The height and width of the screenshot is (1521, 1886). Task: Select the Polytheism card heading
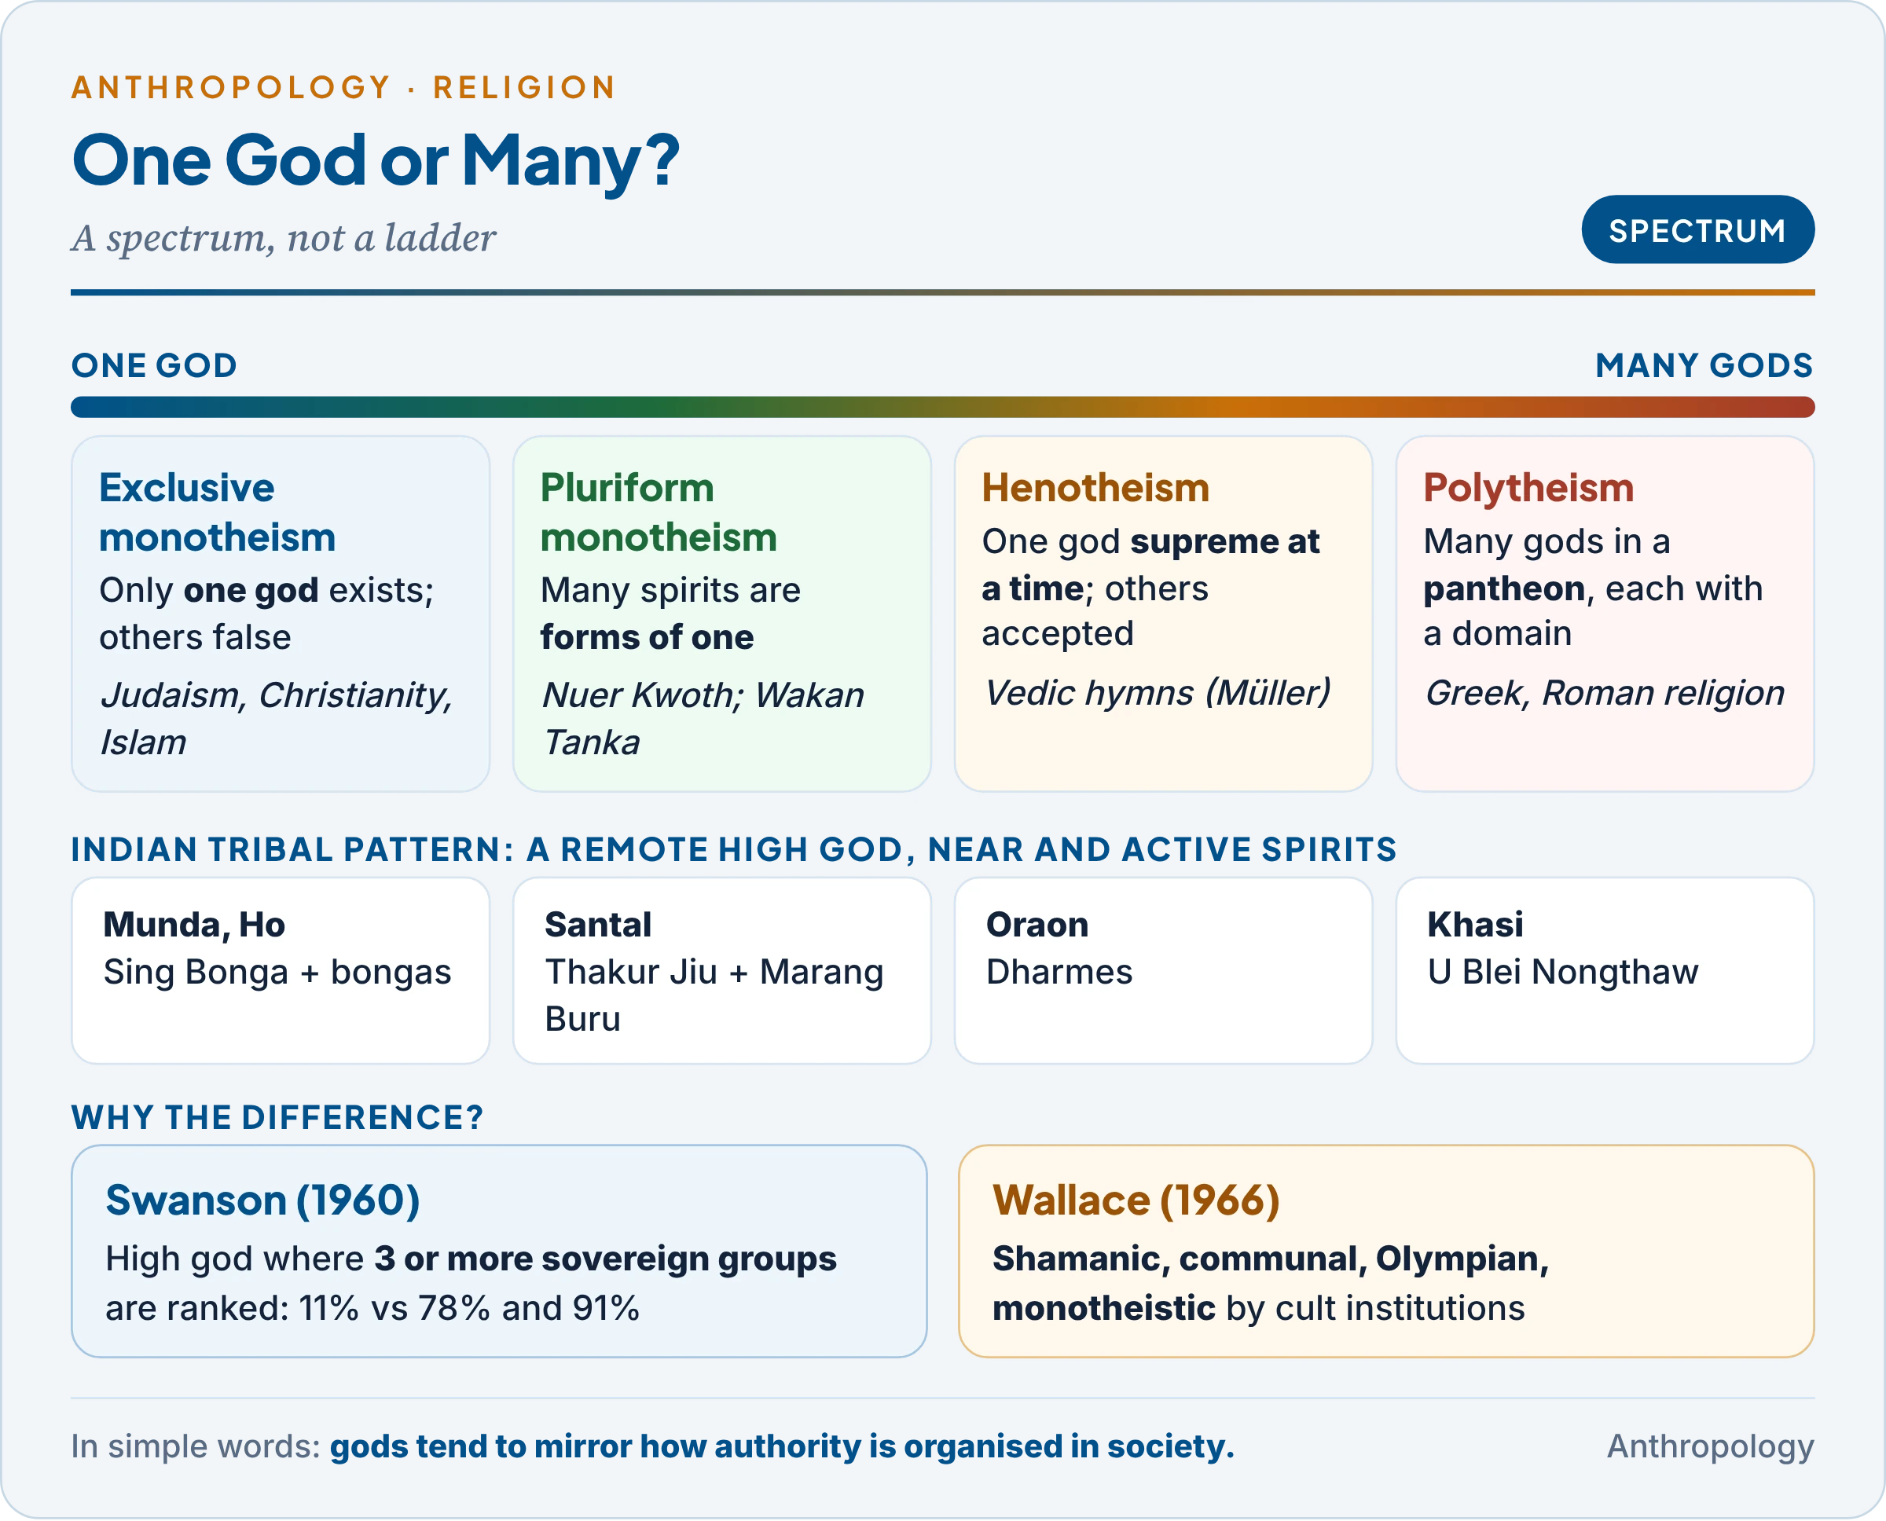coord(1528,488)
